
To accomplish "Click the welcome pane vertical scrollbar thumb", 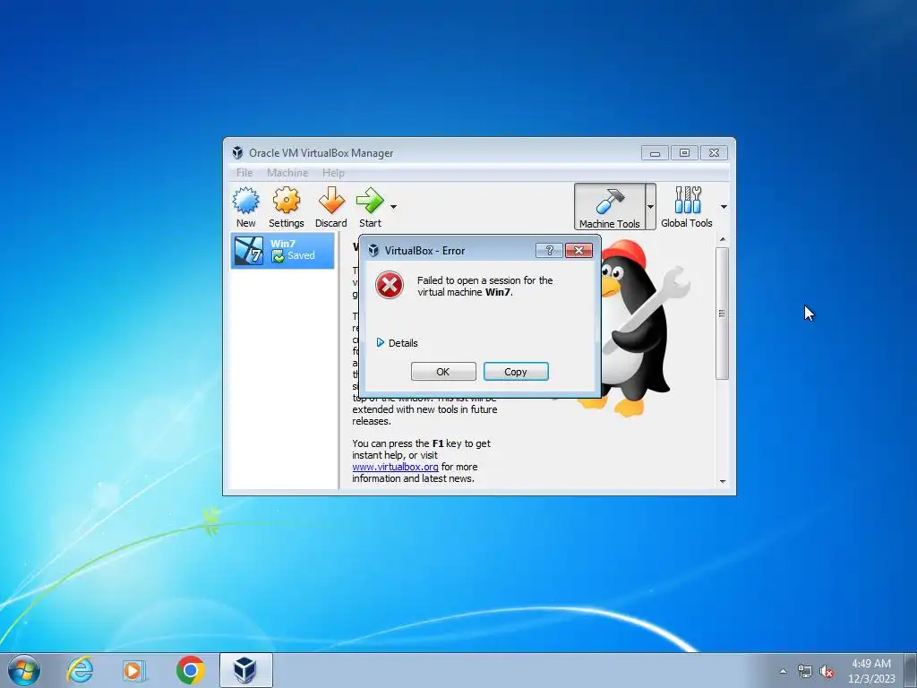I will [723, 313].
